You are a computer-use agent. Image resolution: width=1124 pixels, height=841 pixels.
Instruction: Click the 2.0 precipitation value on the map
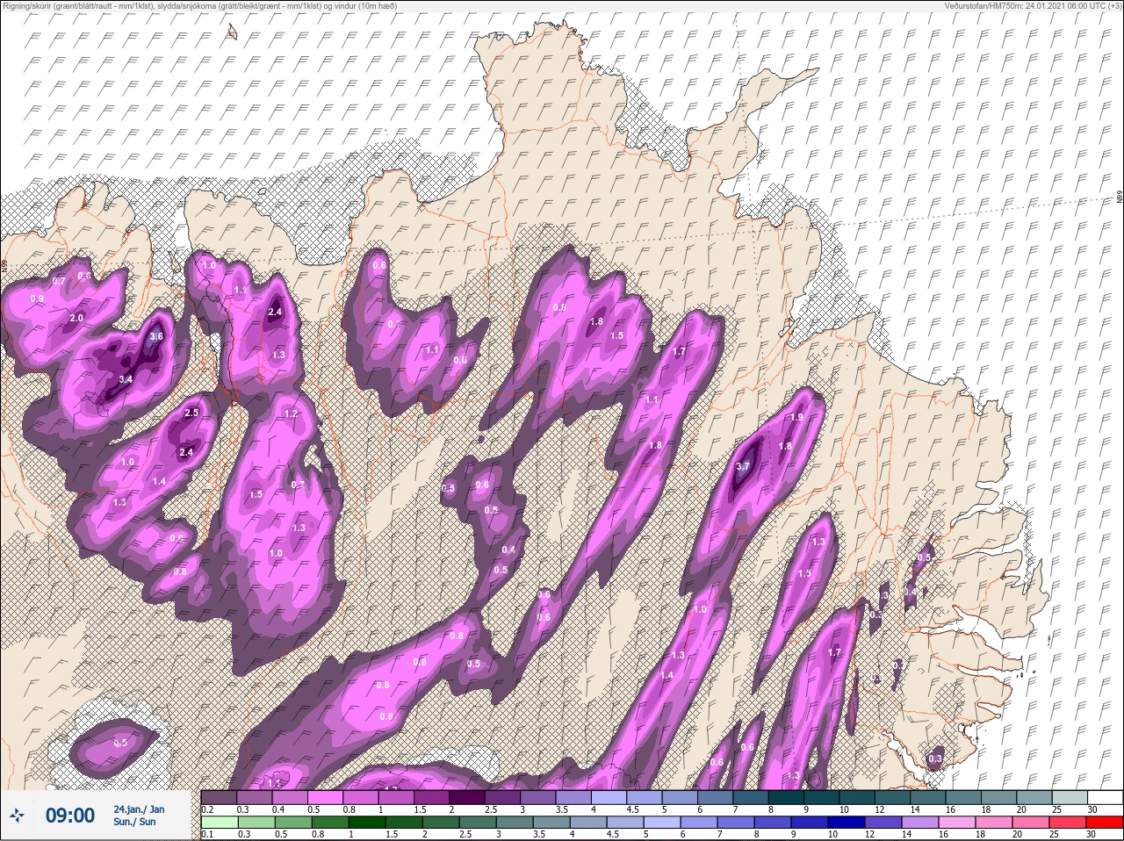76,318
